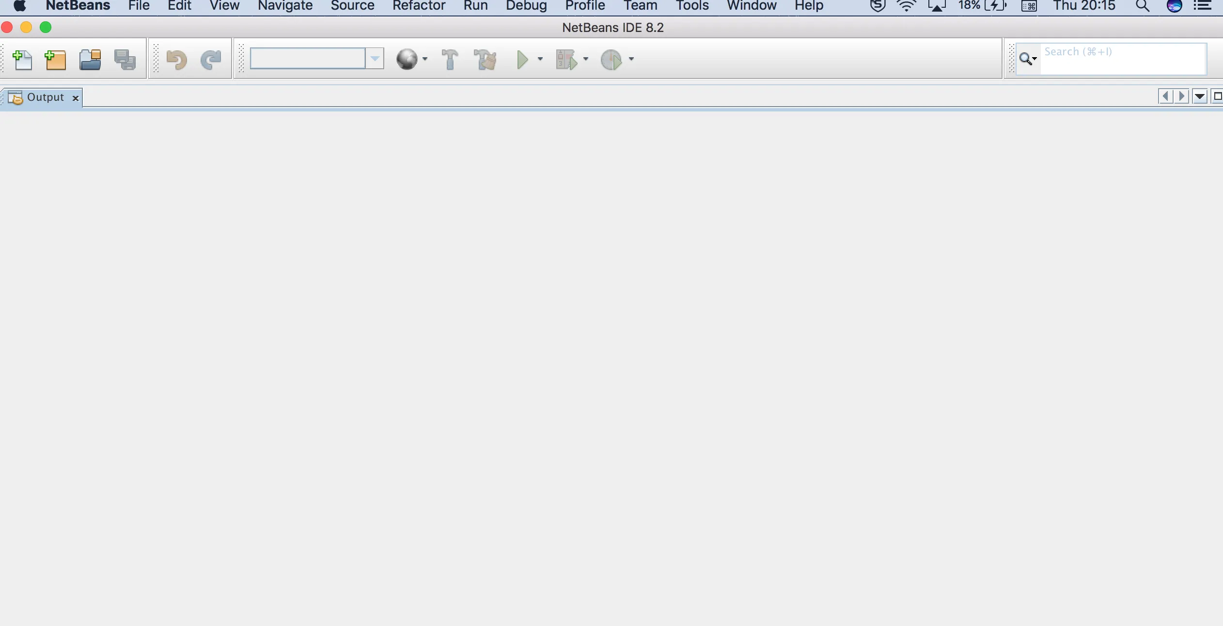The image size is (1223, 626).
Task: Open Project using folder toolbar icon
Action: 90,60
